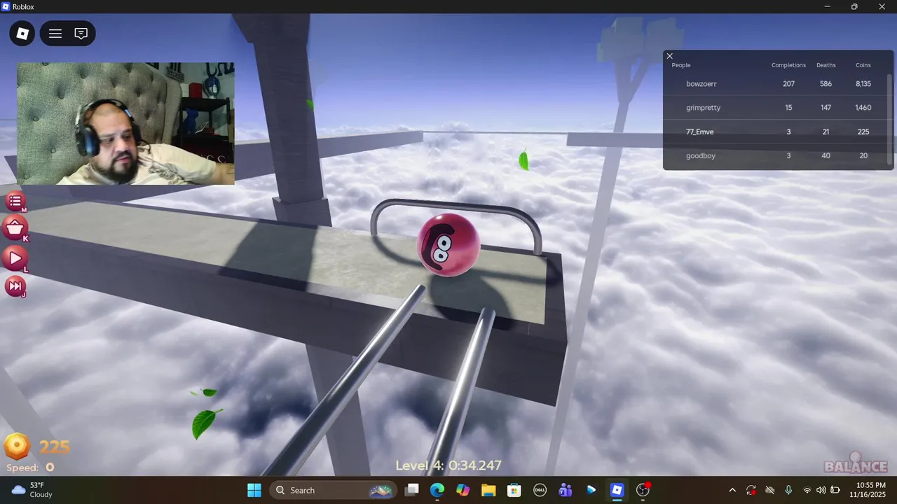
Task: Open the volume speaker tray icon
Action: pyautogui.click(x=821, y=490)
